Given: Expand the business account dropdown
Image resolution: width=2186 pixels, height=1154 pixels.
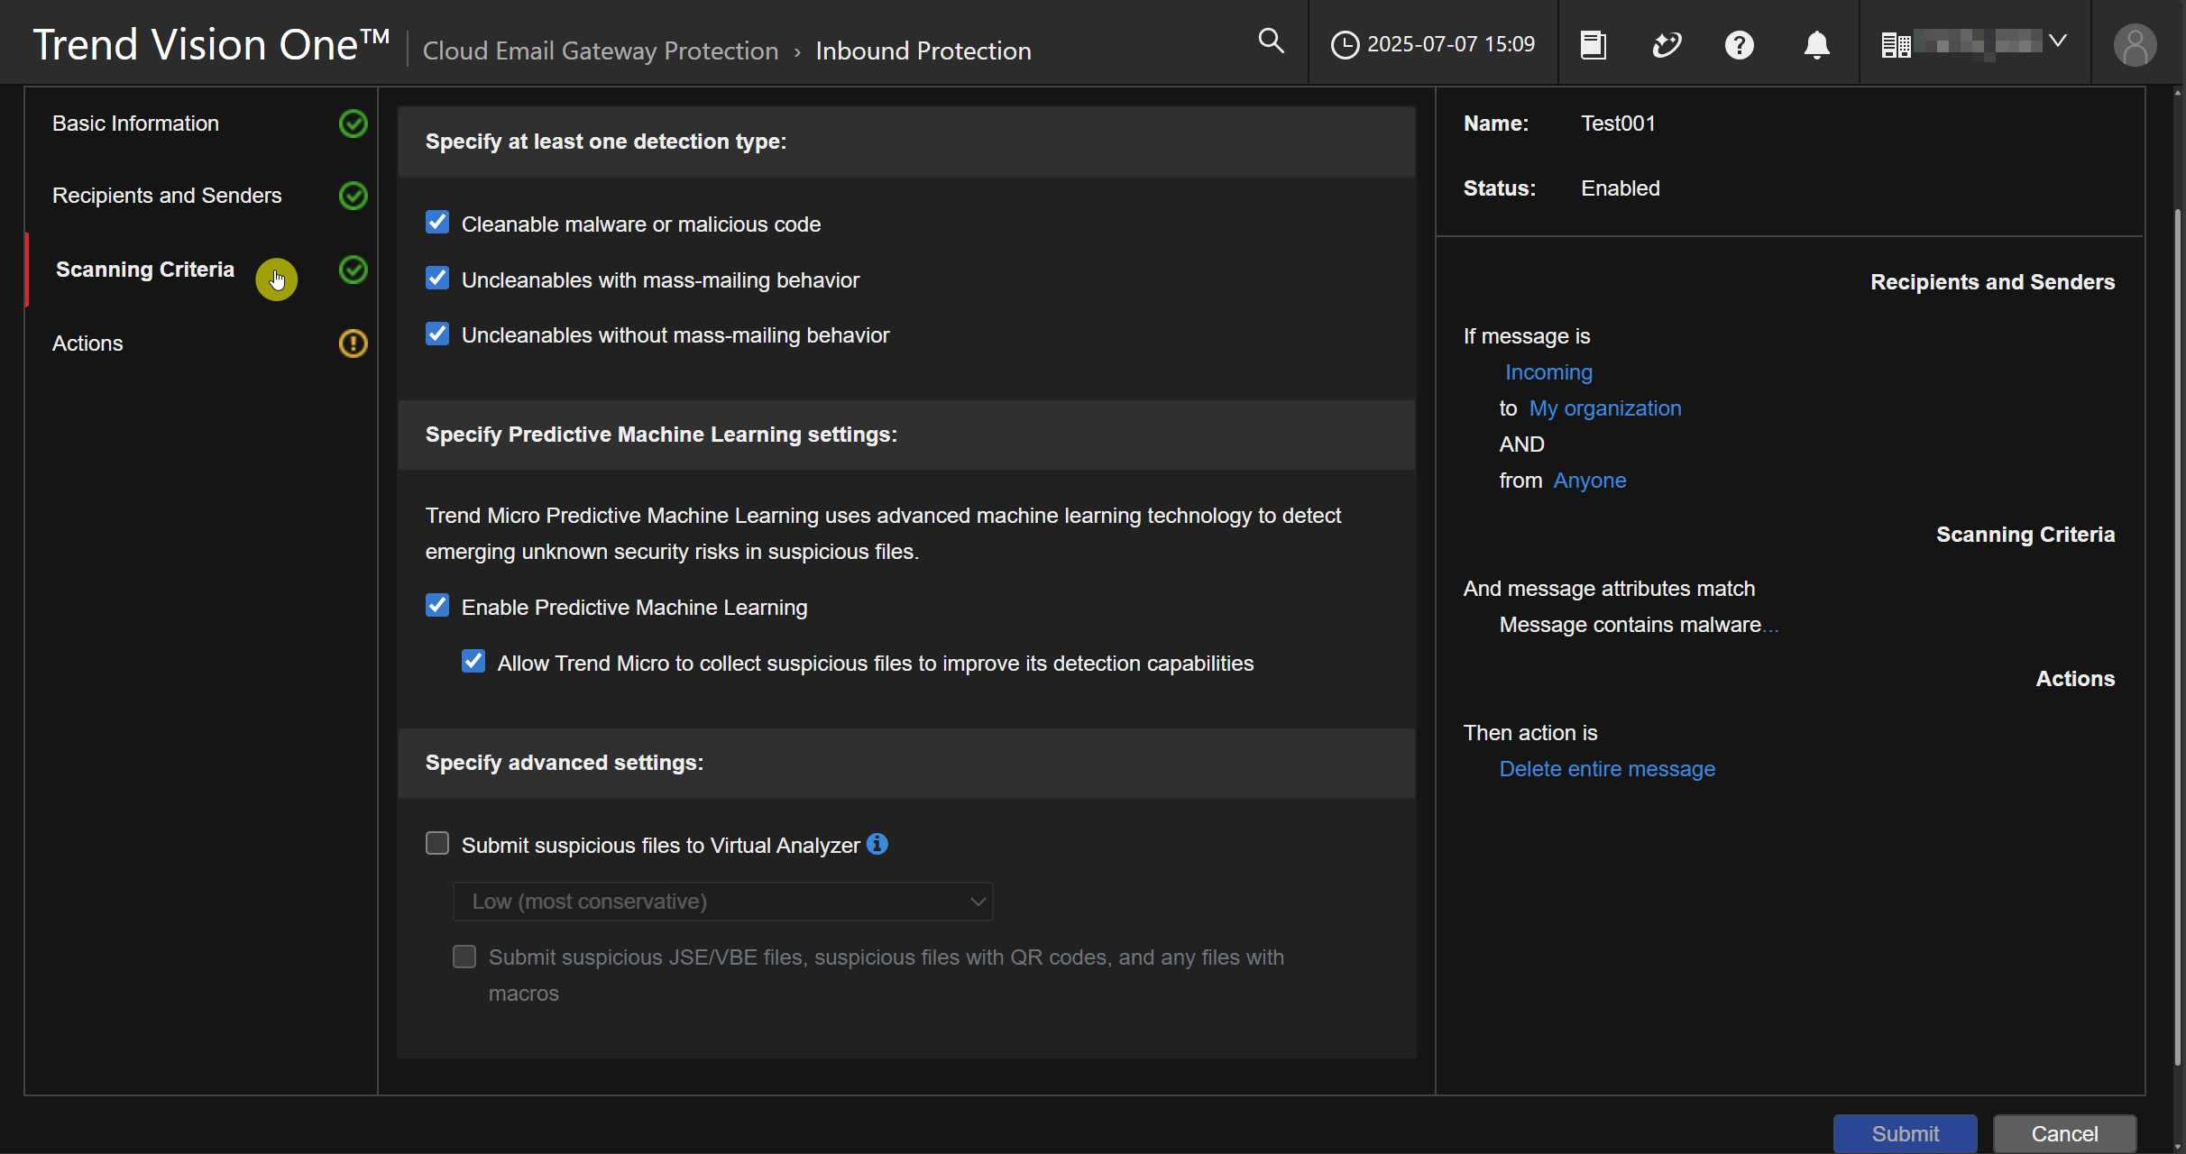Looking at the screenshot, I should click(x=1973, y=42).
